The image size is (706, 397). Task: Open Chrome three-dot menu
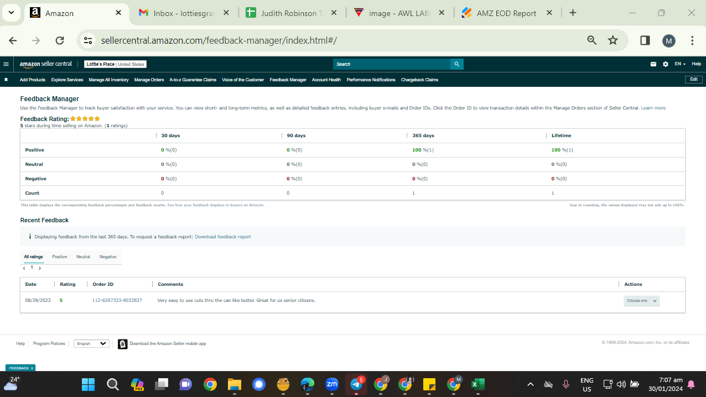(x=692, y=40)
